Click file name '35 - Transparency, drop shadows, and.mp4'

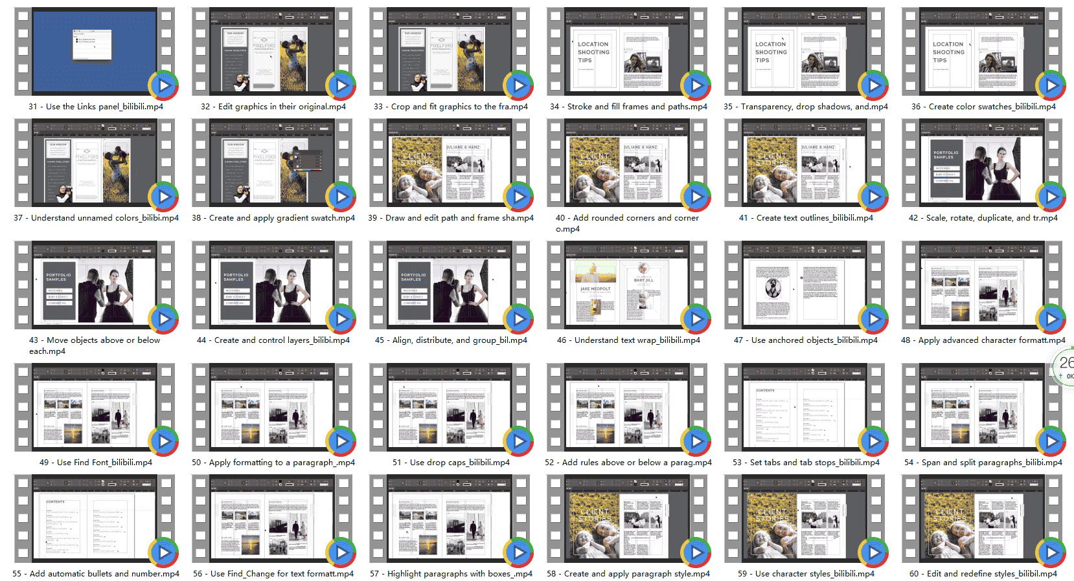(806, 107)
